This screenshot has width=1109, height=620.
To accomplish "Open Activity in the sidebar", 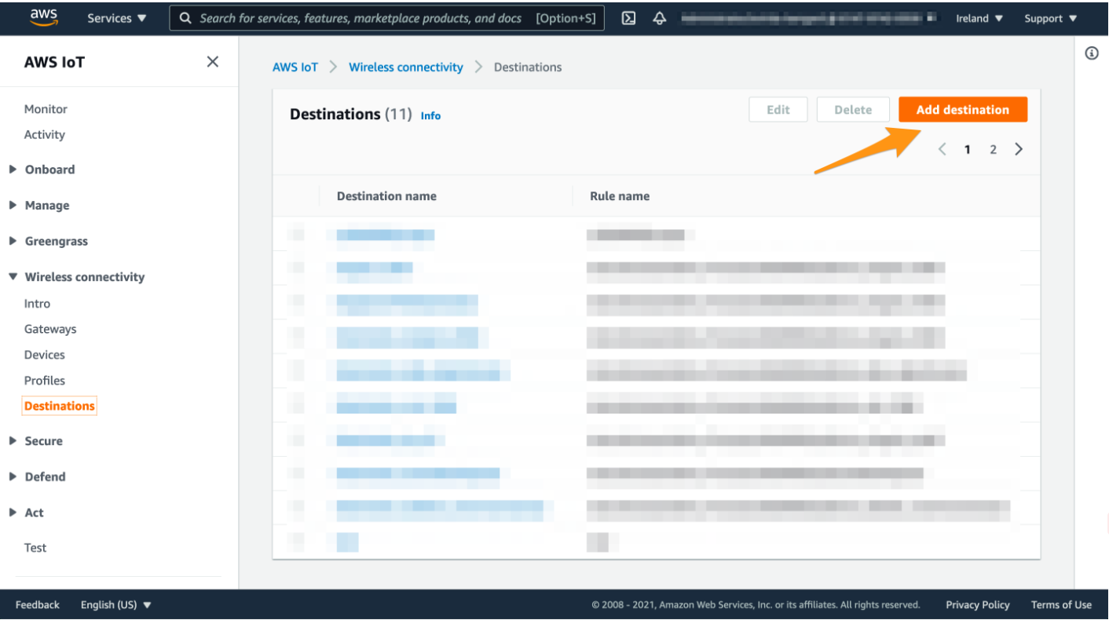I will pos(45,135).
